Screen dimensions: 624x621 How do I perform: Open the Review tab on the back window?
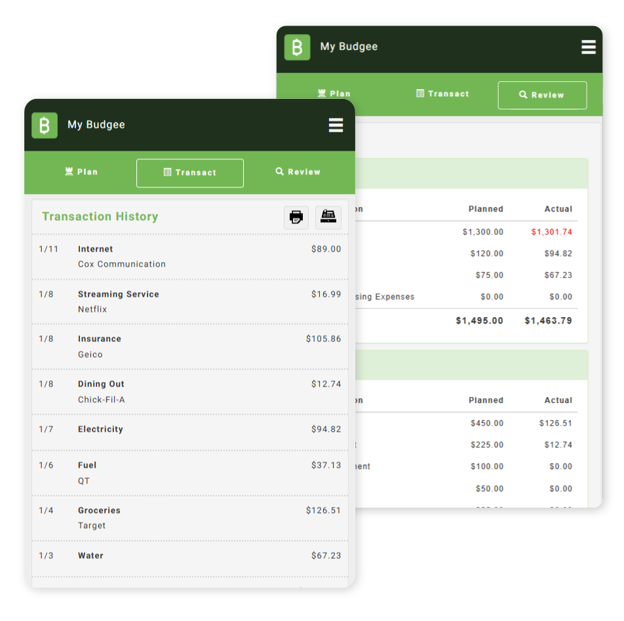542,95
